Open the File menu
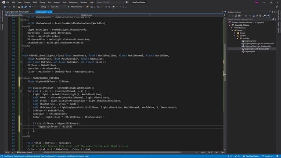This screenshot has width=281, height=158. pos(8,2)
